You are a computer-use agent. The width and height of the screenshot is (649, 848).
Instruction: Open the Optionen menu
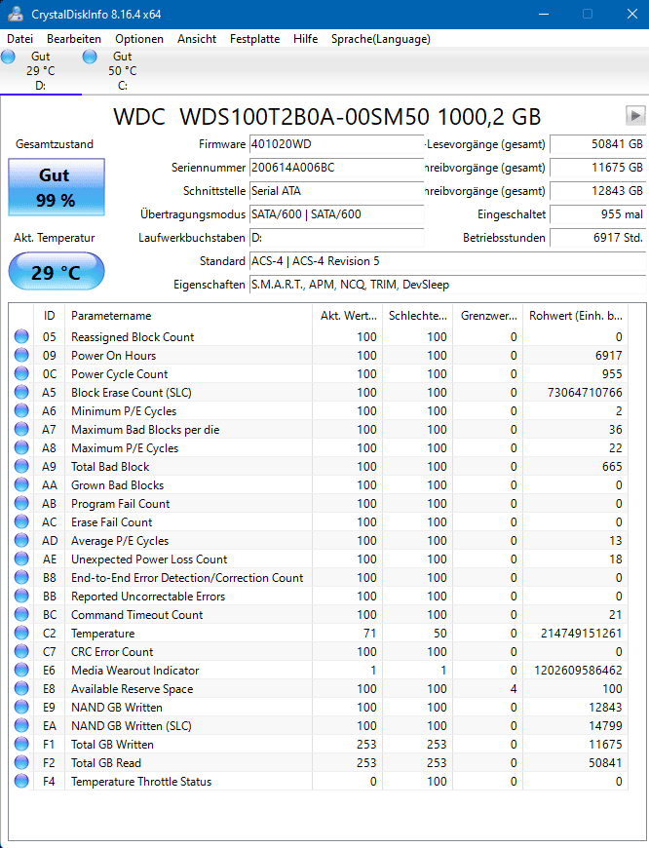(139, 39)
